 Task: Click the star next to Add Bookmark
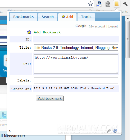pyautogui.click(x=29, y=32)
